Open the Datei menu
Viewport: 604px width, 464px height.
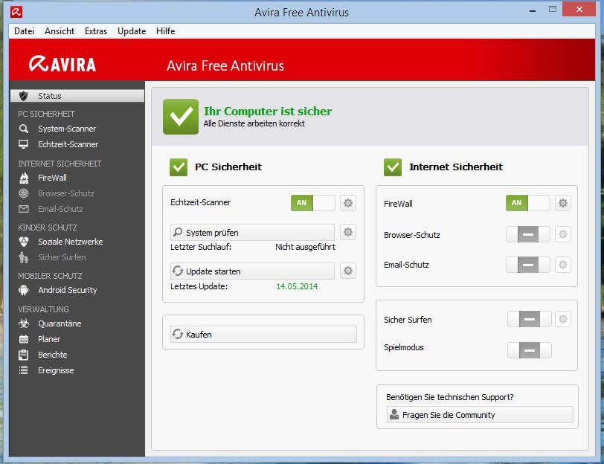tap(24, 31)
